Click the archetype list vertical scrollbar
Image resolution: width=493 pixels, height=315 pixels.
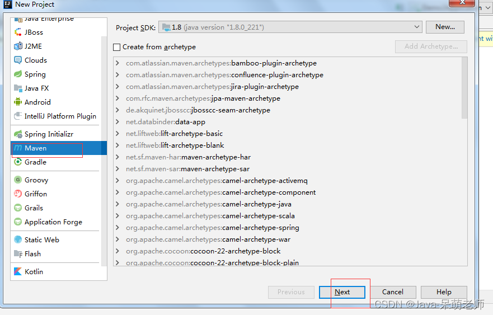pos(464,88)
